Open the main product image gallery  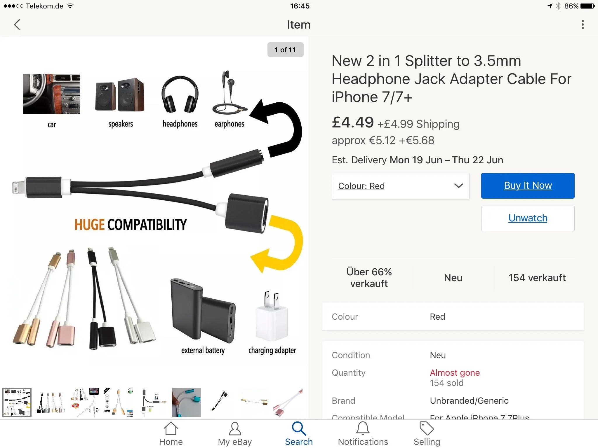coord(154,210)
